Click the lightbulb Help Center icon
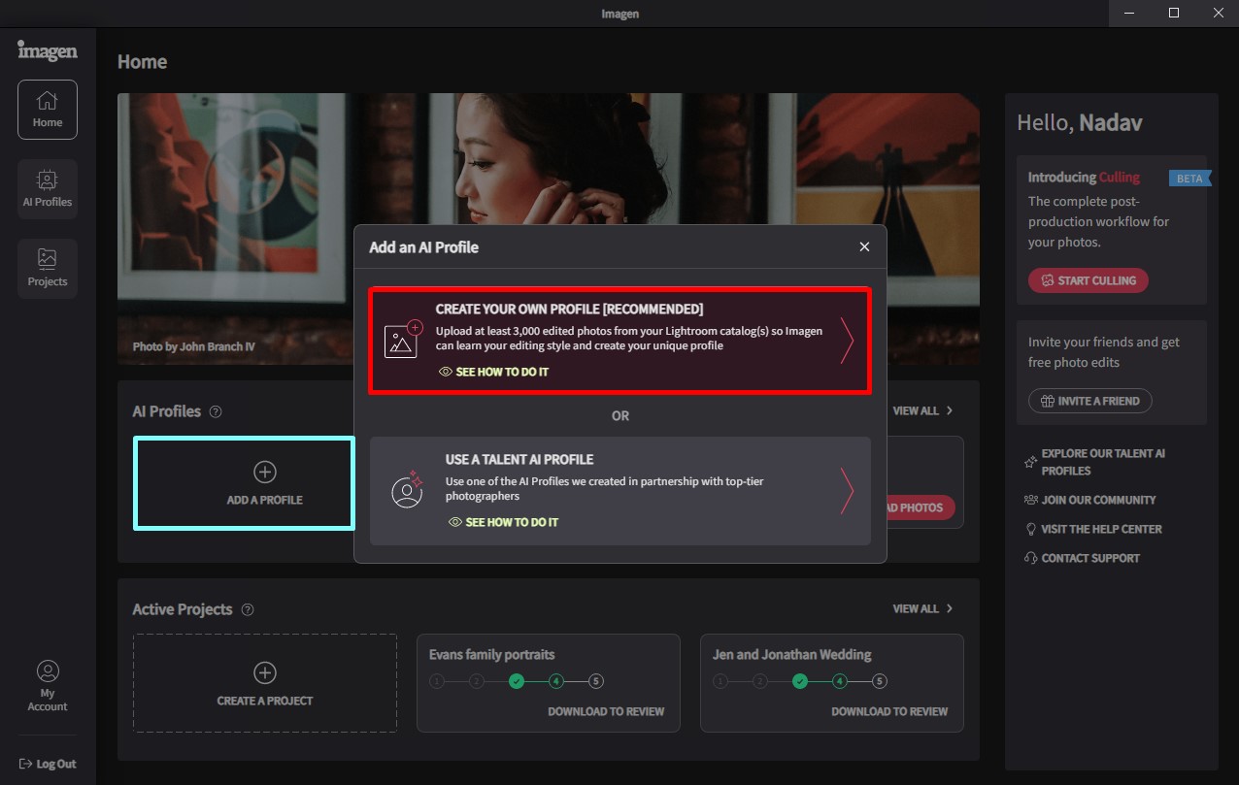The image size is (1239, 785). 1030,529
